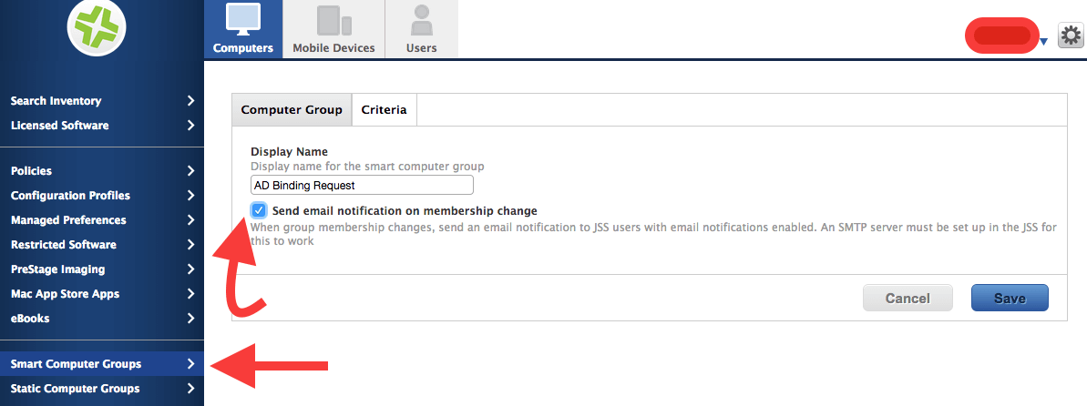Click the Display Name text field
This screenshot has width=1087, height=406.
362,185
